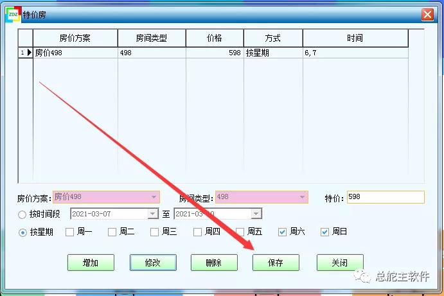Click the price cell 598 in table
Screen dimensions: 444x296
pos(215,53)
